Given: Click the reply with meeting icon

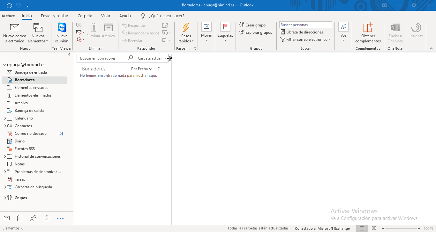Looking at the screenshot, I should [x=165, y=25].
